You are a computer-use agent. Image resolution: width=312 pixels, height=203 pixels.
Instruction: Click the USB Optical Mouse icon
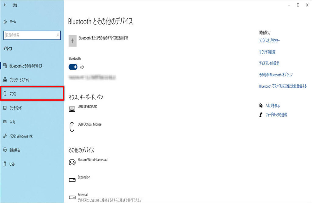(x=72, y=127)
